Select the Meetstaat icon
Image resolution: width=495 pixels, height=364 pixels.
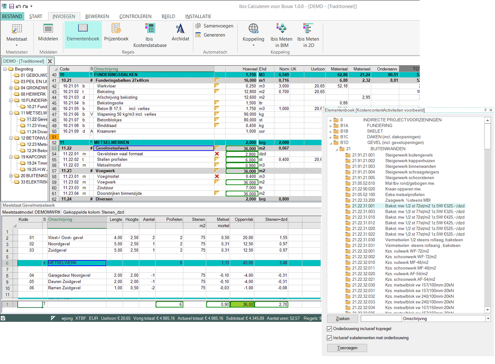click(x=17, y=33)
